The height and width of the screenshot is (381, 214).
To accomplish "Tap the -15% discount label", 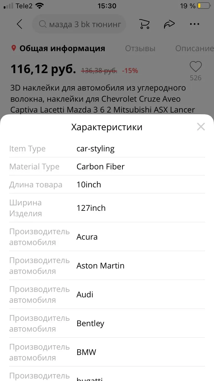I will [x=130, y=71].
